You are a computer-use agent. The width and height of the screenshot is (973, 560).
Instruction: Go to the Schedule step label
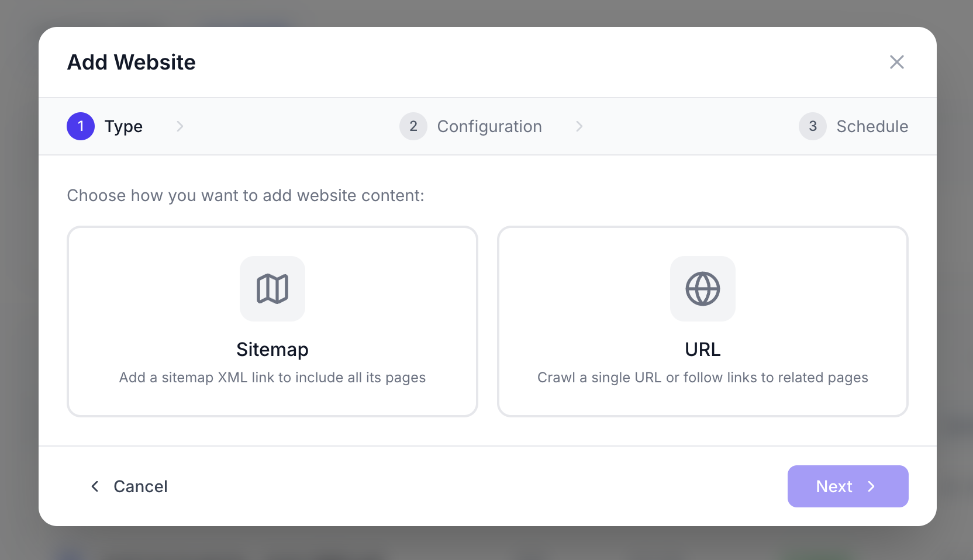pyautogui.click(x=872, y=126)
